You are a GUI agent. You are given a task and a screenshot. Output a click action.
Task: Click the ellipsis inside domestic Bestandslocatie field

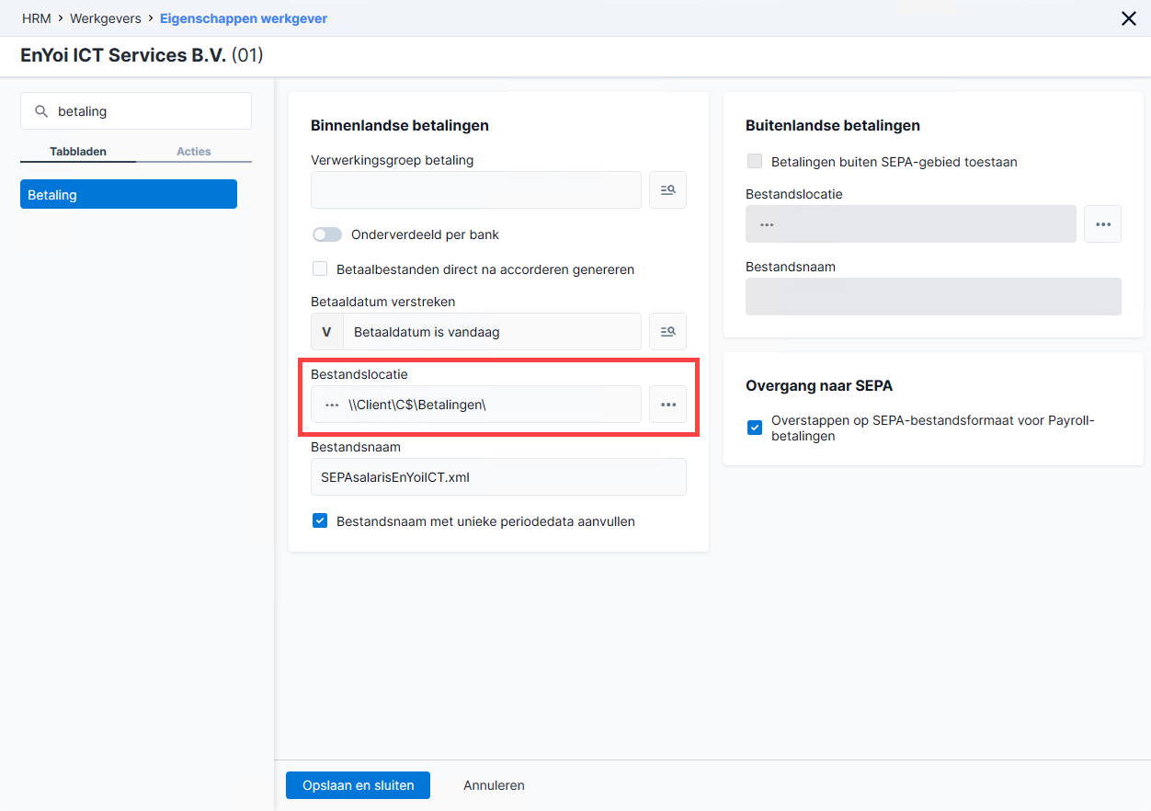click(332, 405)
